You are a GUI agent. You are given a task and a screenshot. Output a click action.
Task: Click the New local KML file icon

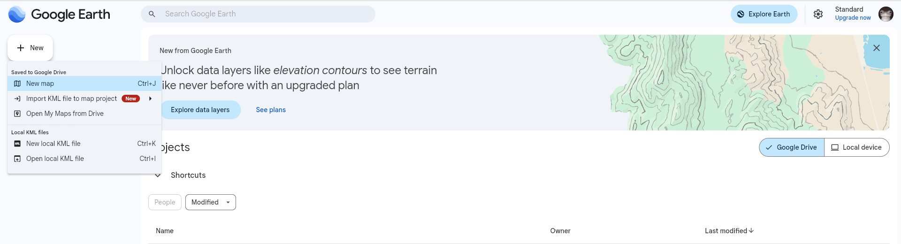[17, 144]
